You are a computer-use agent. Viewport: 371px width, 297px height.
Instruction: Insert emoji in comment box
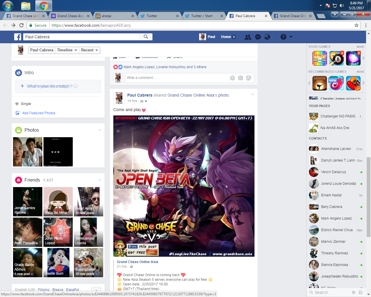(x=232, y=78)
